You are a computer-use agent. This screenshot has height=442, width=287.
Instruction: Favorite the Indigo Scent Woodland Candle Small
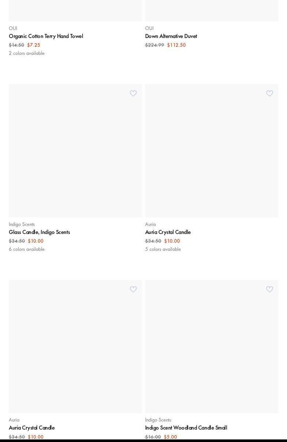269,289
